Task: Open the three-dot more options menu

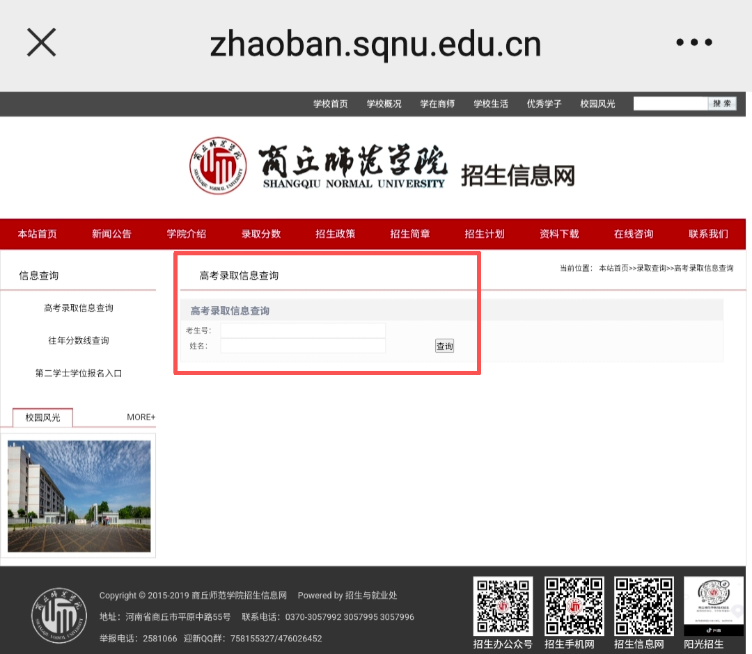Action: pos(694,42)
